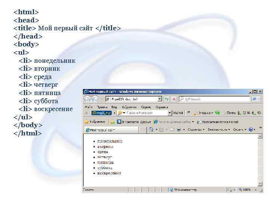Click the Help question mark icon
Viewport: 269px width, 202px height.
pyautogui.click(x=251, y=129)
